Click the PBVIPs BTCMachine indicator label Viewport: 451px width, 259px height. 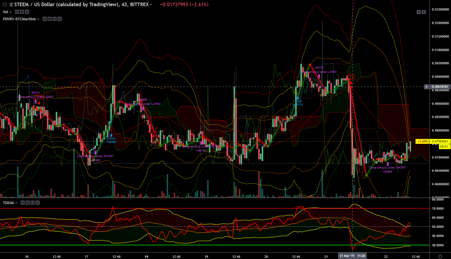pyautogui.click(x=19, y=19)
